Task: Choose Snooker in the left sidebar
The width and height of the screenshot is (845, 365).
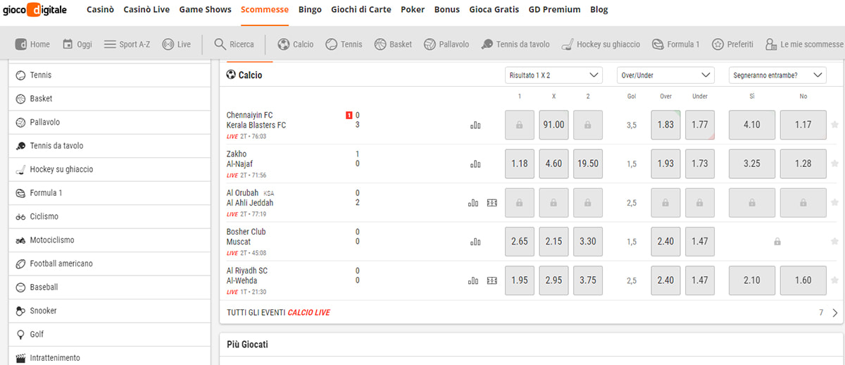Action: 109,311
